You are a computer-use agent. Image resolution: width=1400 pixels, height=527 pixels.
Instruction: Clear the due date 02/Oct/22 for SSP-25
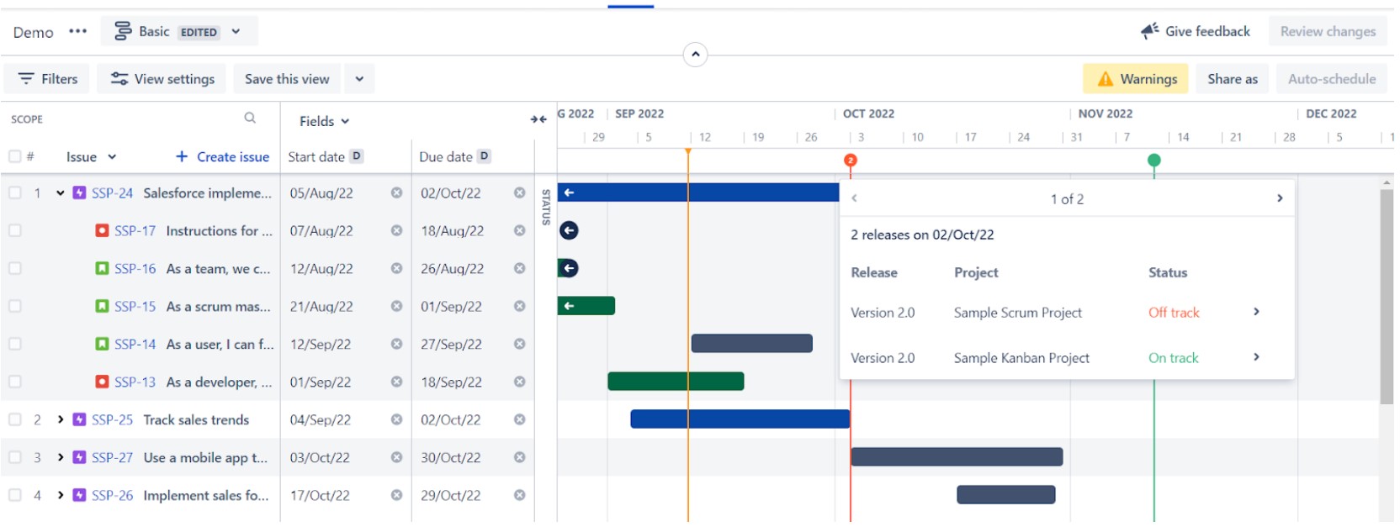(519, 419)
